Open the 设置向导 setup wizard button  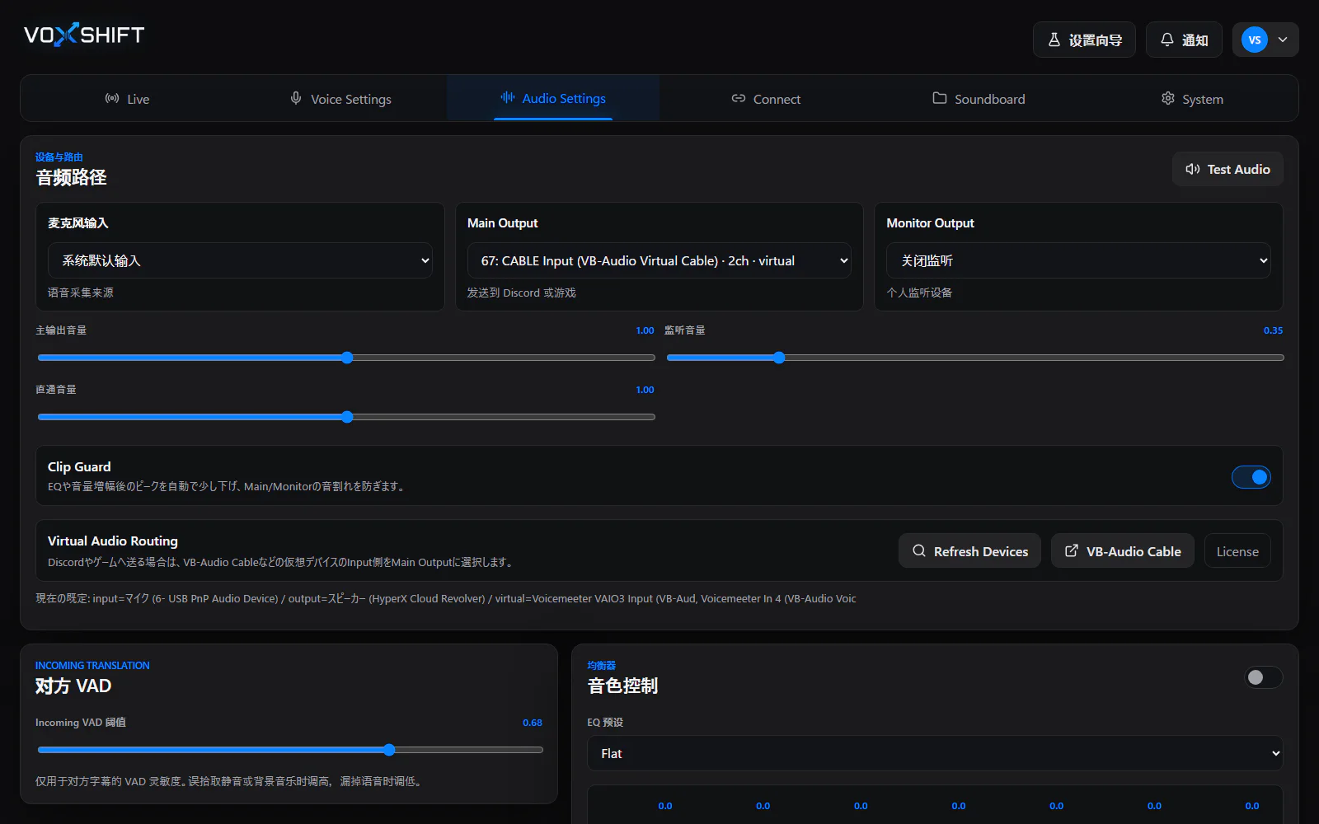pos(1084,40)
